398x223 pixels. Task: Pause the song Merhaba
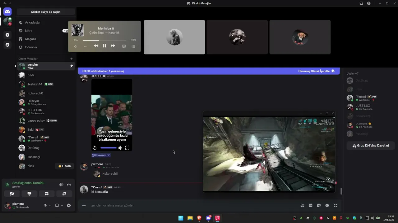[x=104, y=46]
